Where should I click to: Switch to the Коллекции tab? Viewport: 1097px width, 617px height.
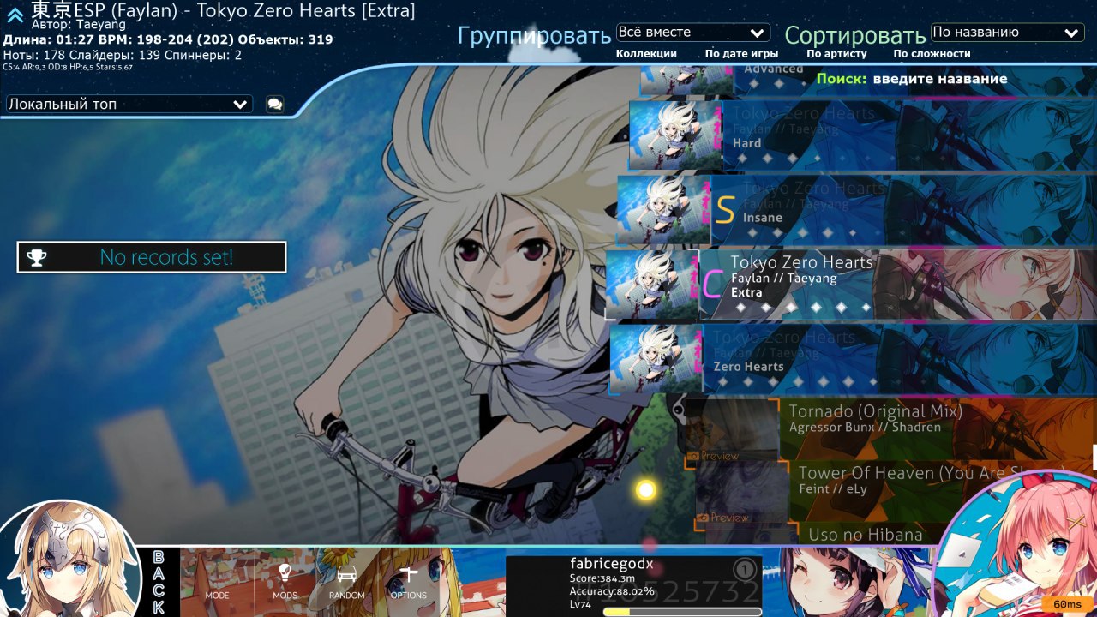tap(646, 53)
